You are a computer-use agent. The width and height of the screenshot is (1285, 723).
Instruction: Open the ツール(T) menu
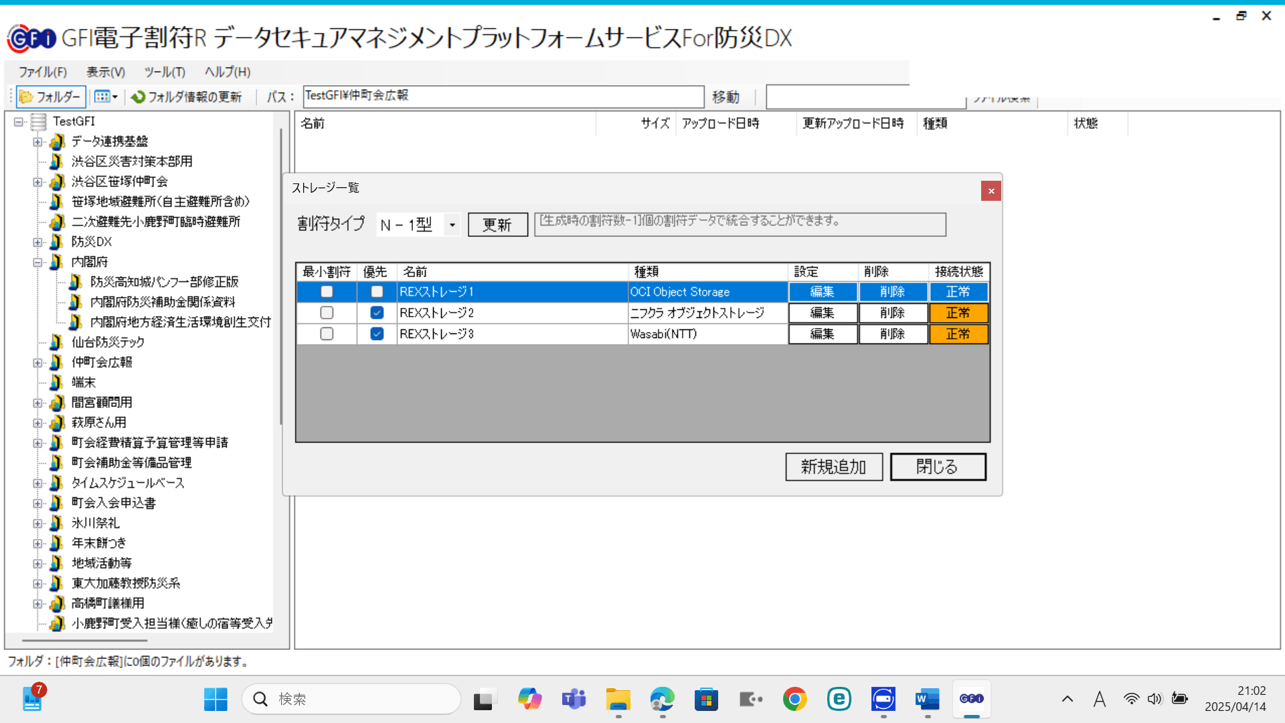pyautogui.click(x=165, y=72)
